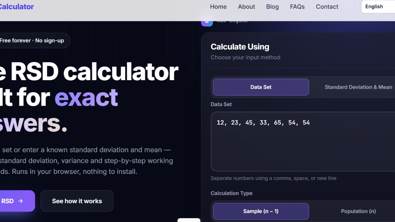The width and height of the screenshot is (395, 222).
Task: Open the FAQs page
Action: [x=297, y=6]
